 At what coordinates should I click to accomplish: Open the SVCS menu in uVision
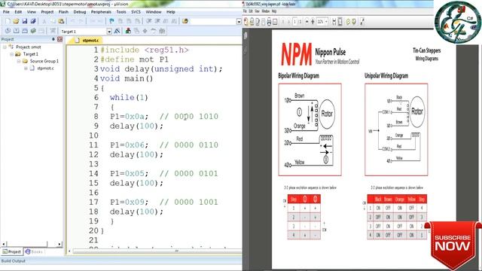click(x=136, y=12)
